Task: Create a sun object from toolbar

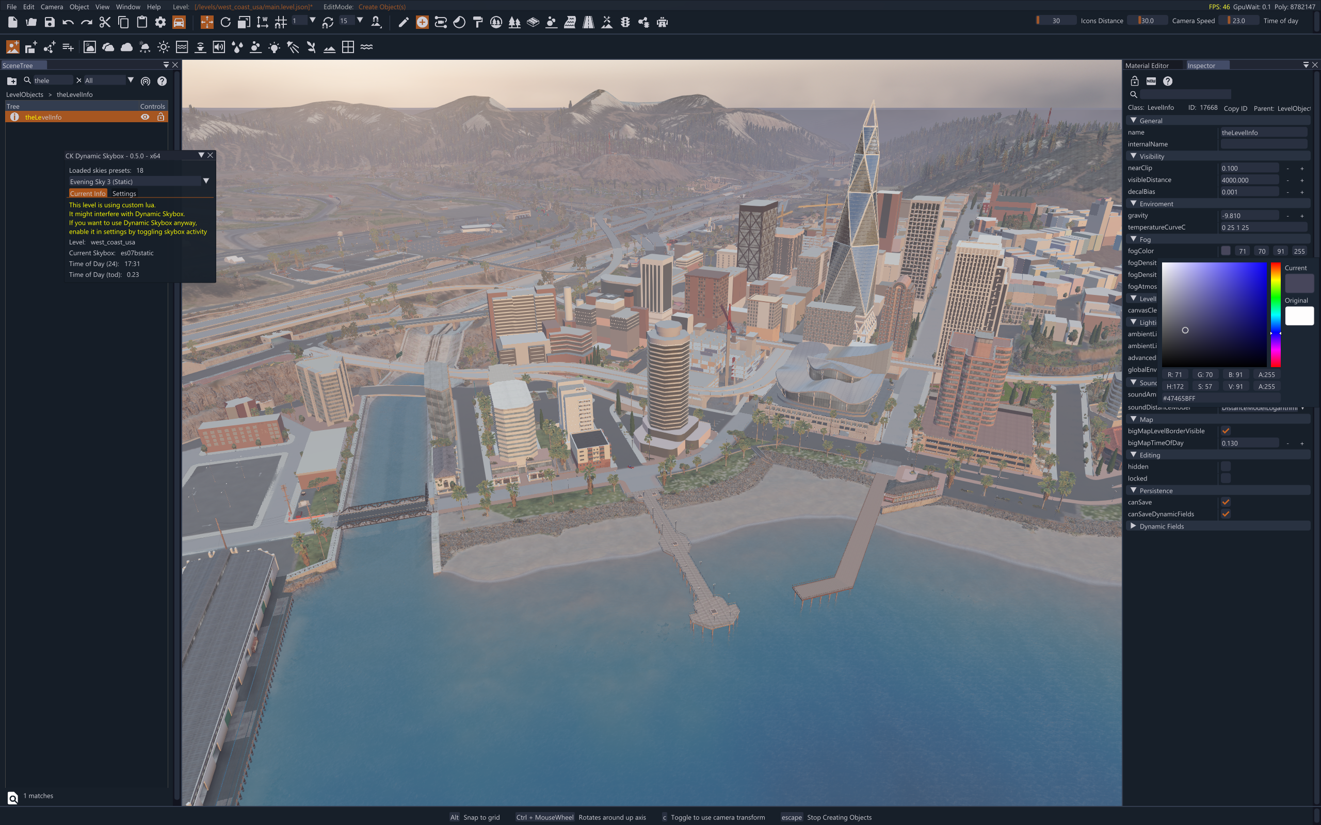Action: (x=163, y=47)
